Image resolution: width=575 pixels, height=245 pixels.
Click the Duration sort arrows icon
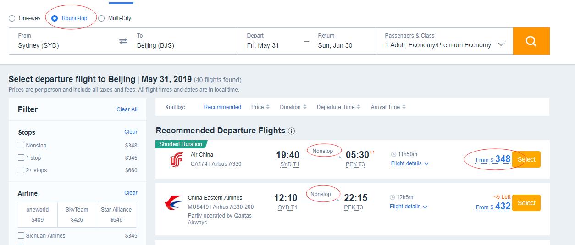[x=304, y=107]
